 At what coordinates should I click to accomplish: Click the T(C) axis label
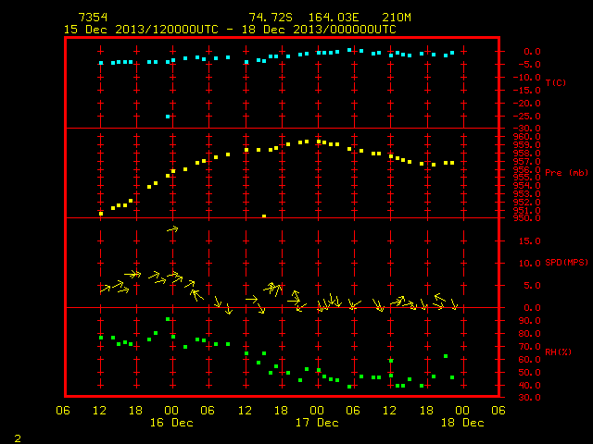tap(556, 82)
